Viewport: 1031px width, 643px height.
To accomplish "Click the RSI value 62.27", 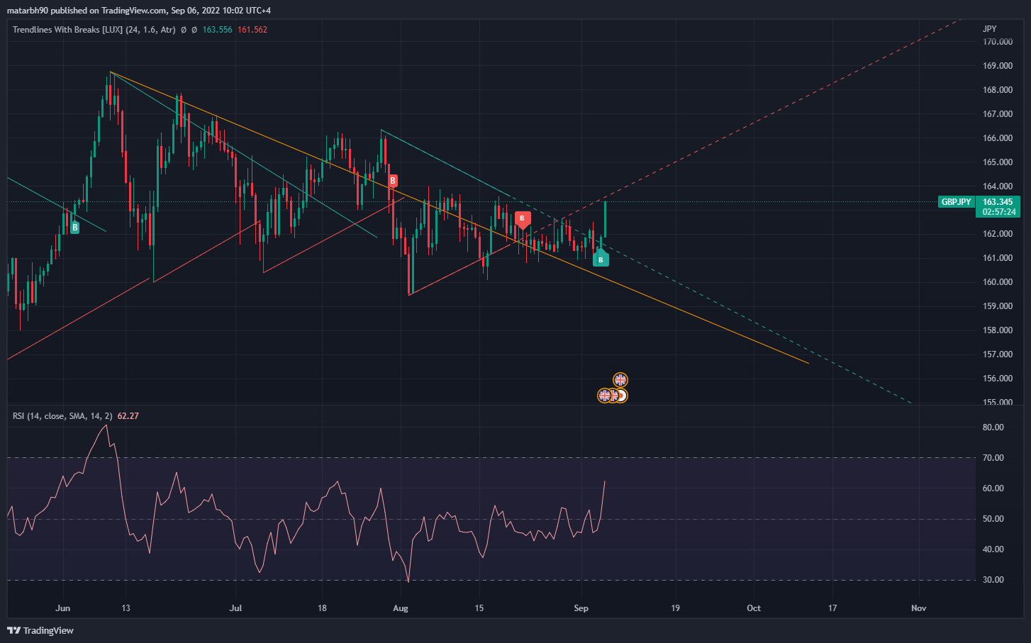I will [x=128, y=416].
